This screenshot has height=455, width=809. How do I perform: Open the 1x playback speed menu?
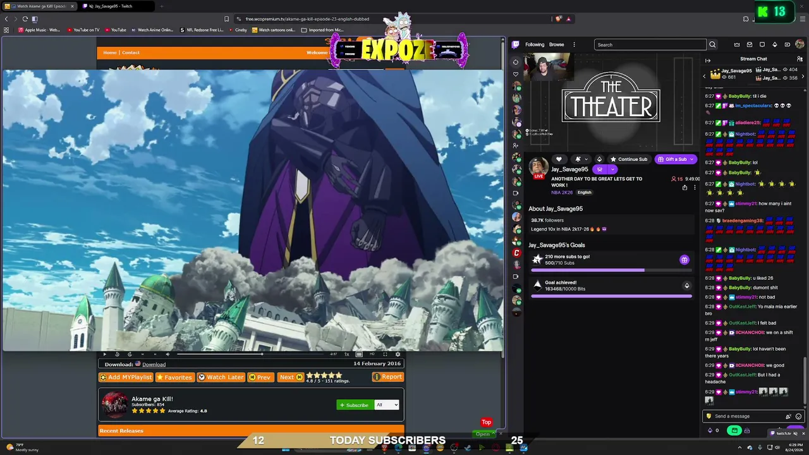346,354
